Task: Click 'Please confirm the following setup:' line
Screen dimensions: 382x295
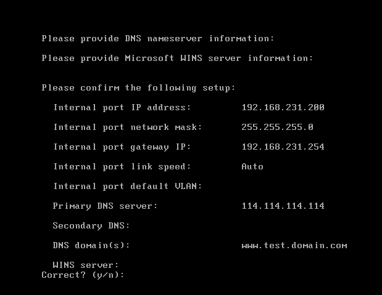Action: click(x=138, y=88)
